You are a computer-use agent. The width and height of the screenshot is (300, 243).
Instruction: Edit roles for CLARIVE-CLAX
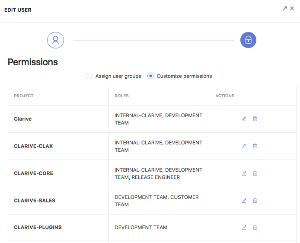tap(244, 146)
